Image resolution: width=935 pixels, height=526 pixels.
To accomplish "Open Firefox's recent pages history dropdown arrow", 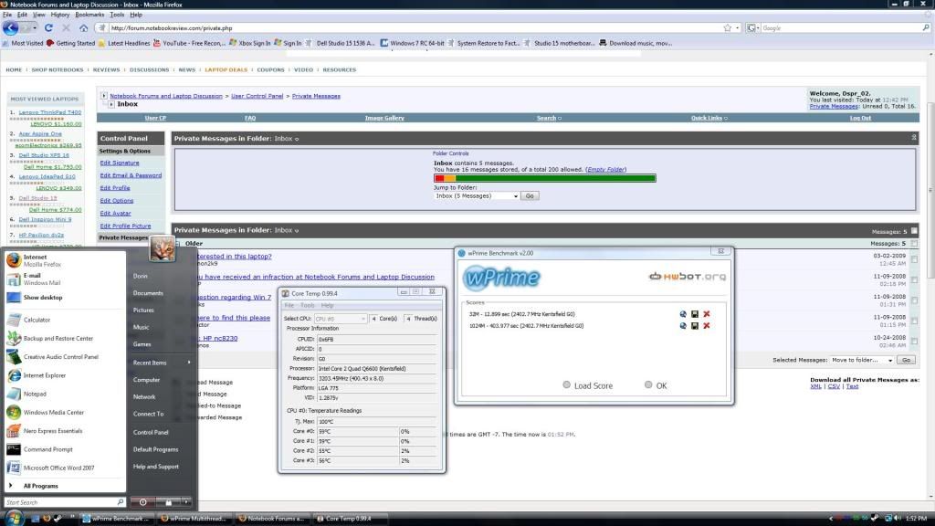I will (35, 28).
